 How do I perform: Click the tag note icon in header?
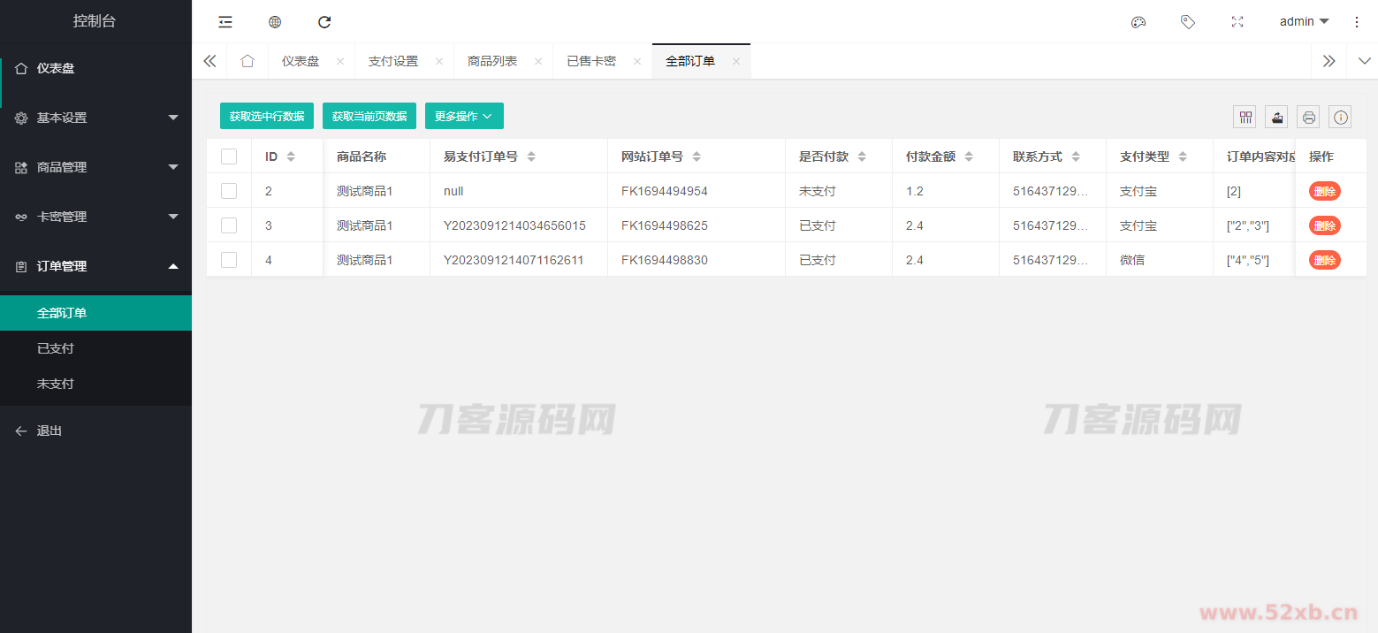click(x=1188, y=22)
